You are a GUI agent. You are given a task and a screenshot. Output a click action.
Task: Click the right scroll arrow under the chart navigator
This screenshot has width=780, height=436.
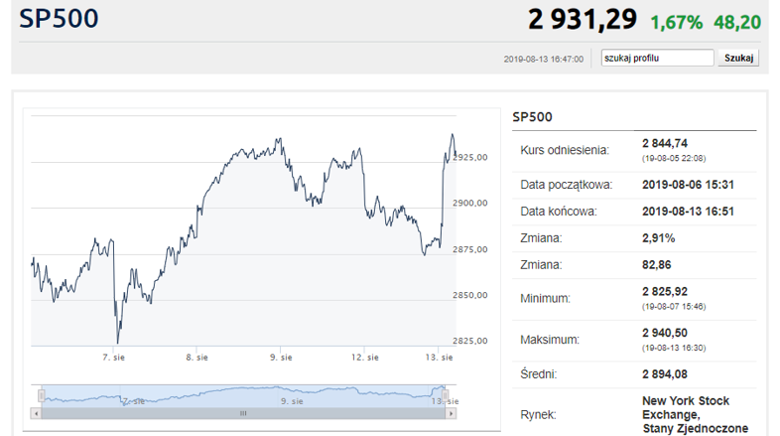click(x=451, y=413)
